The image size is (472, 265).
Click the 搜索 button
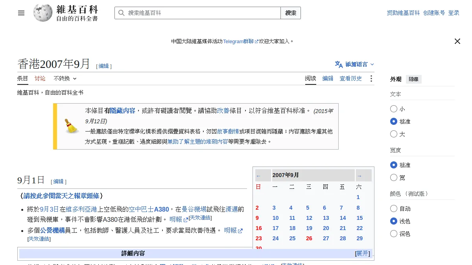pyautogui.click(x=291, y=13)
